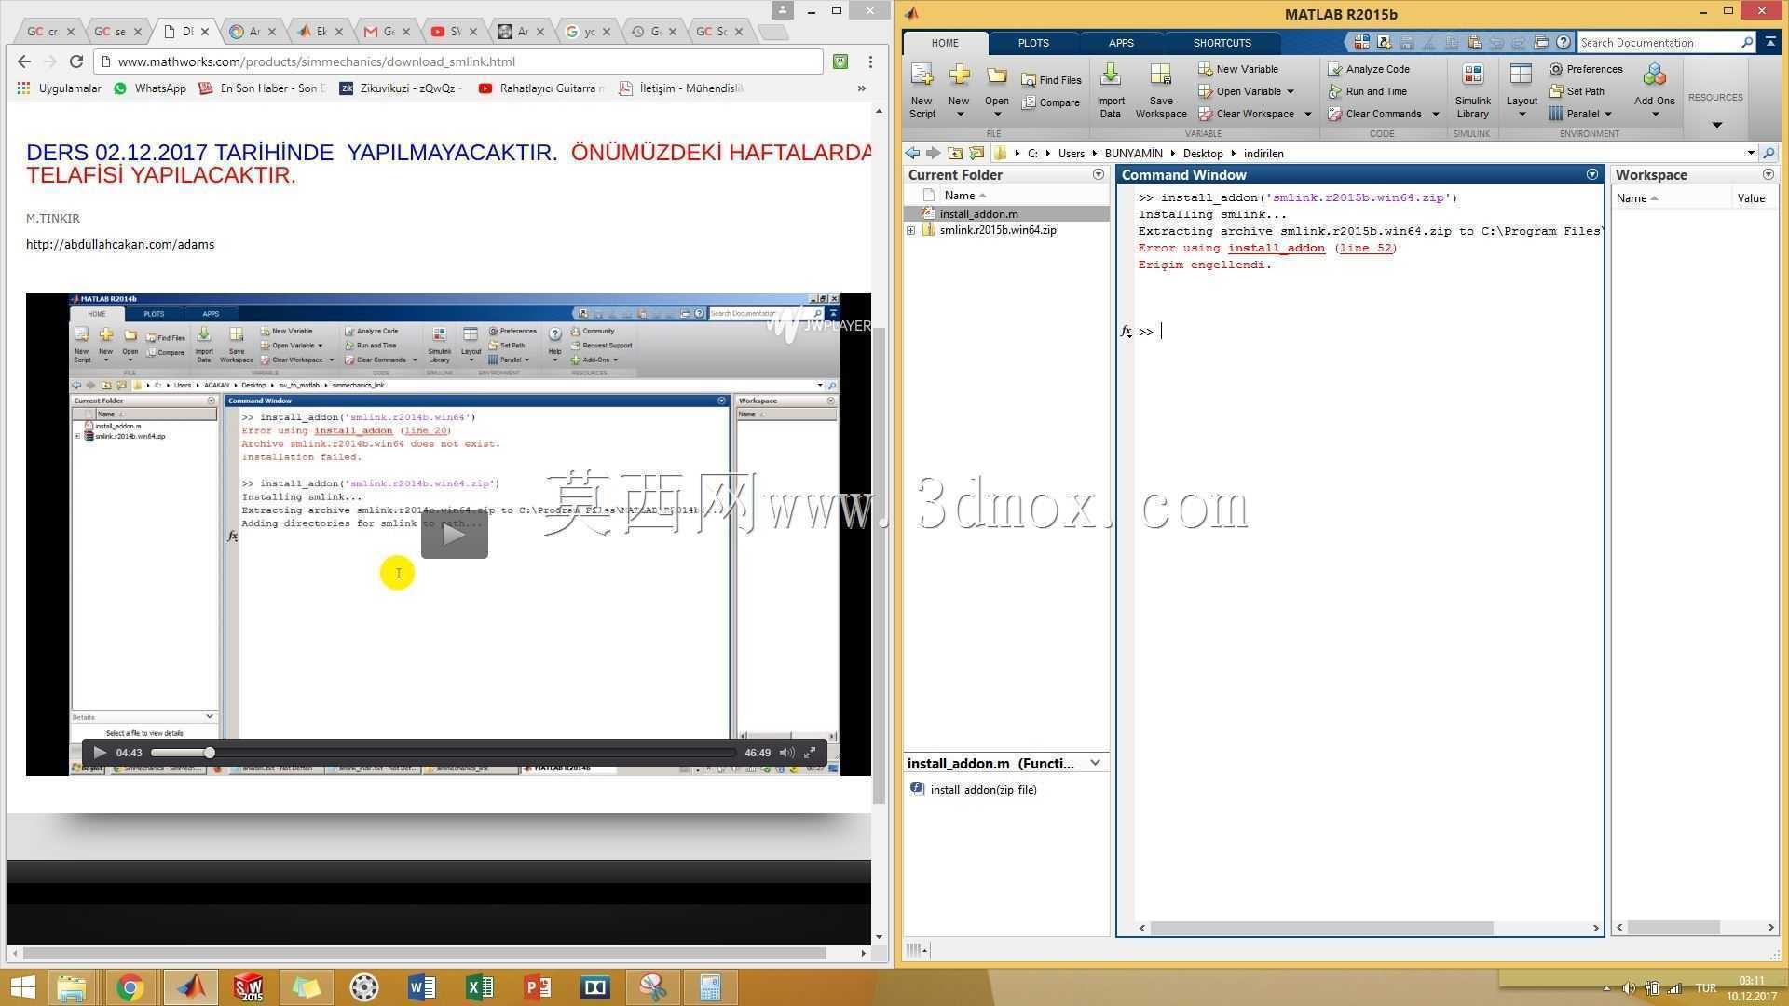Search the current folder in MATLAB
The width and height of the screenshot is (1789, 1006).
[x=1769, y=153]
